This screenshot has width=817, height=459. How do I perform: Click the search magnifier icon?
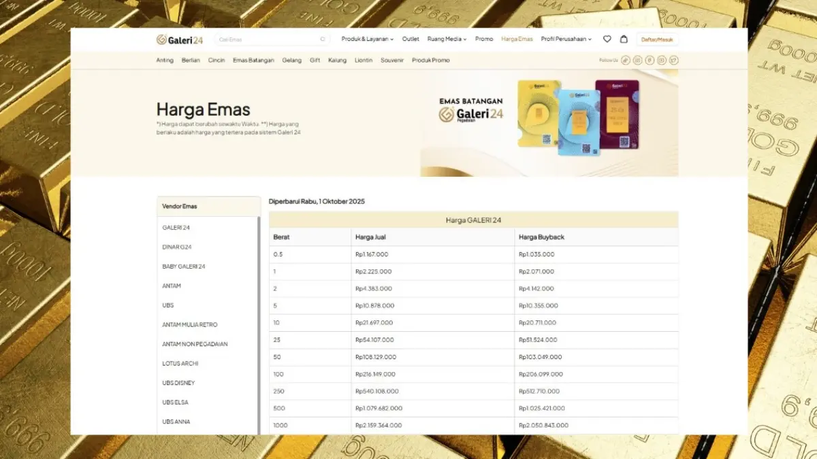pos(323,39)
